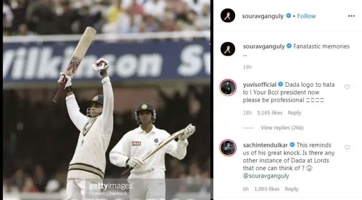This screenshot has width=362, height=200.
Task: Open yuvisofficial username link
Action: (259, 84)
